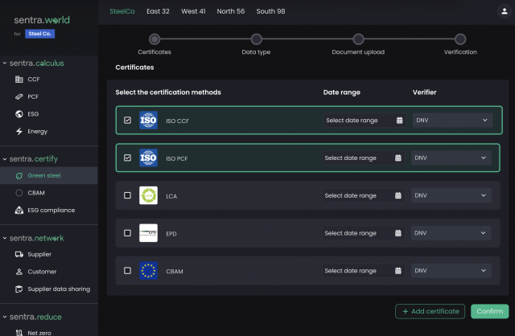The height and width of the screenshot is (336, 515).
Task: Switch to the South 98 tab
Action: pos(270,11)
